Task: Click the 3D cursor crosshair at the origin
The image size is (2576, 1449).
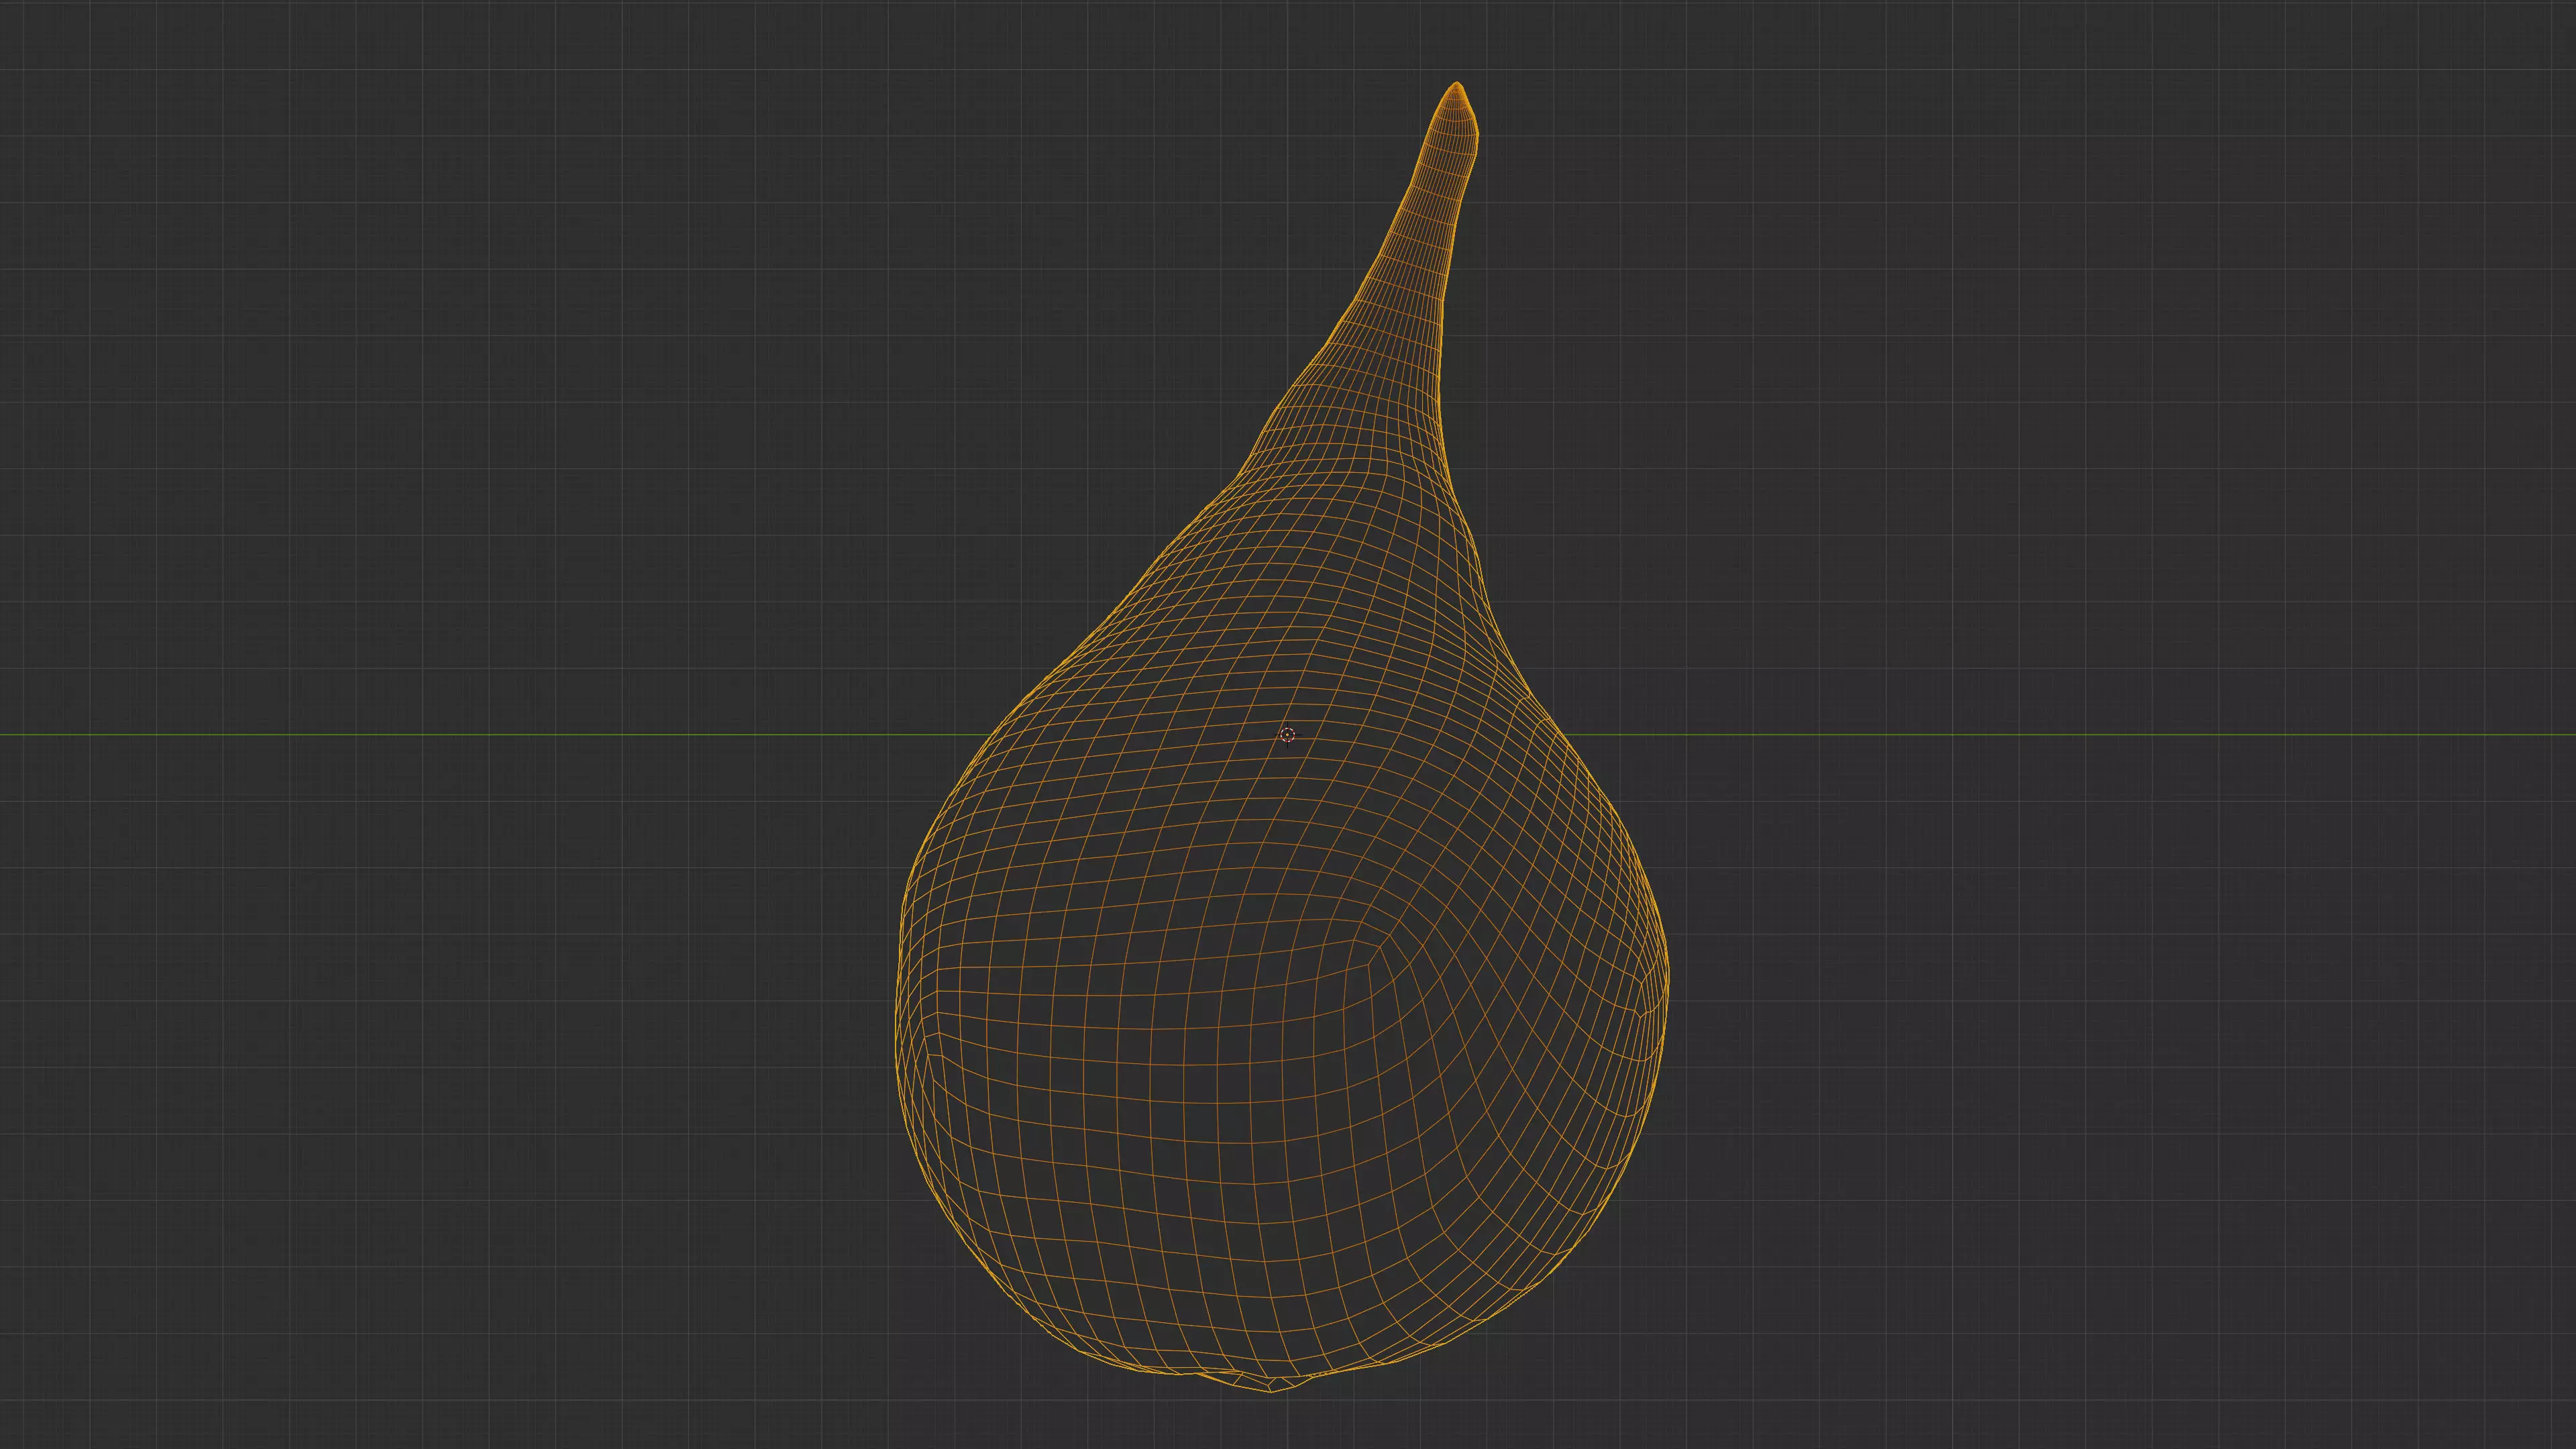Action: (1287, 736)
